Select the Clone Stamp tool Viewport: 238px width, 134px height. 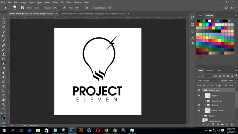coord(3,54)
